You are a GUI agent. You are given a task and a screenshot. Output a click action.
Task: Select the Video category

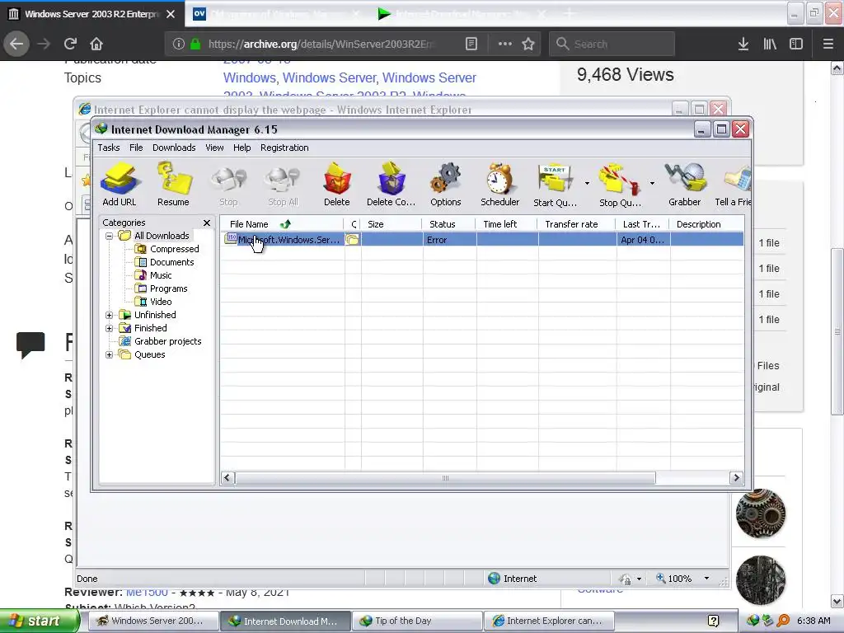[161, 302]
